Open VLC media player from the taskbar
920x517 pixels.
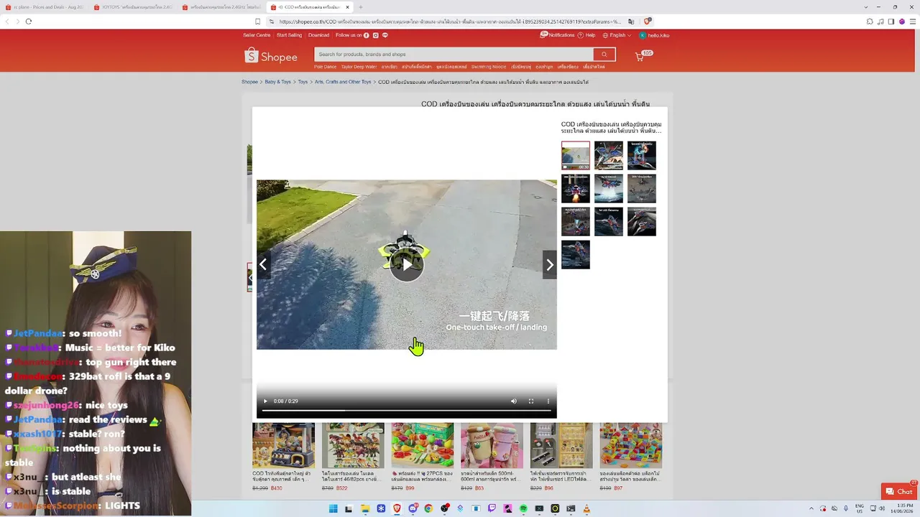pyautogui.click(x=586, y=508)
